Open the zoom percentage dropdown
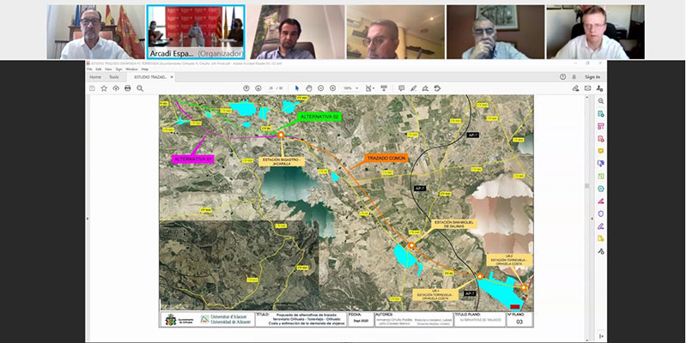The height and width of the screenshot is (343, 687). pos(350,87)
